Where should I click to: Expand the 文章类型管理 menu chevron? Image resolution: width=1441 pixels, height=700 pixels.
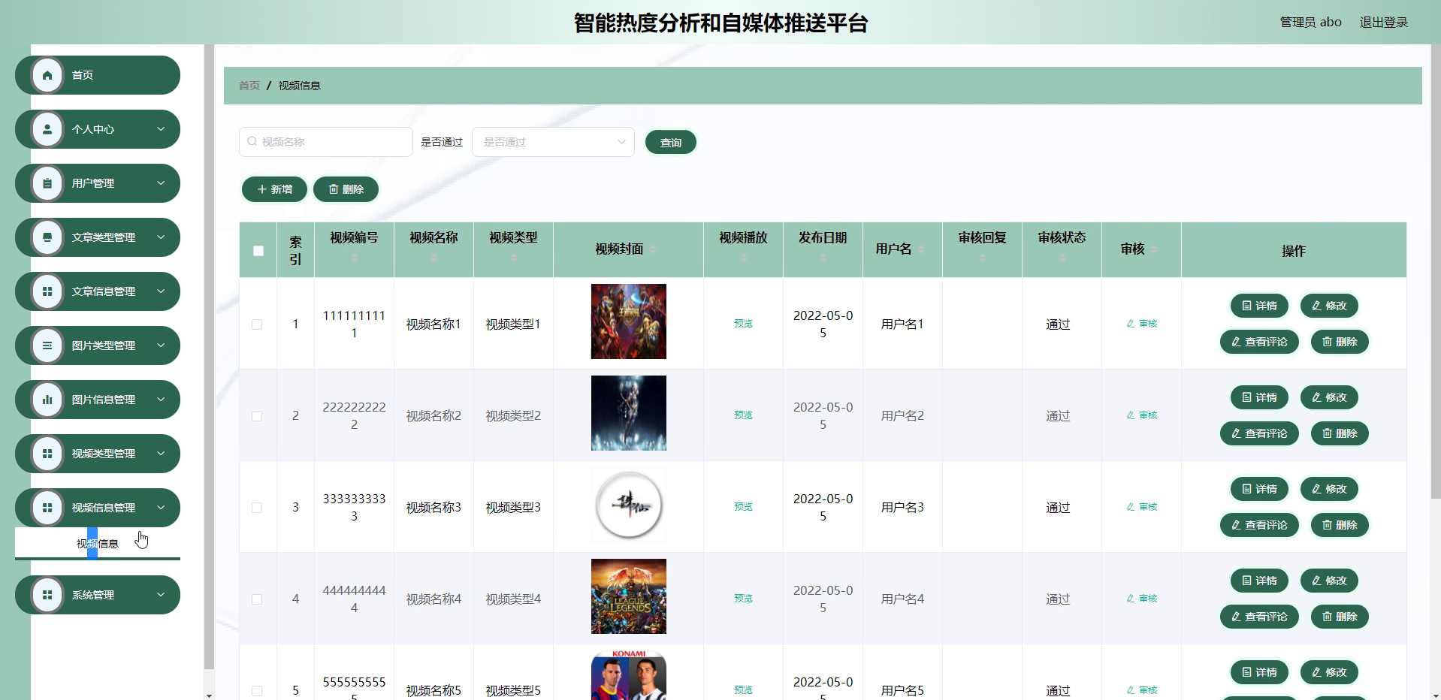point(161,237)
